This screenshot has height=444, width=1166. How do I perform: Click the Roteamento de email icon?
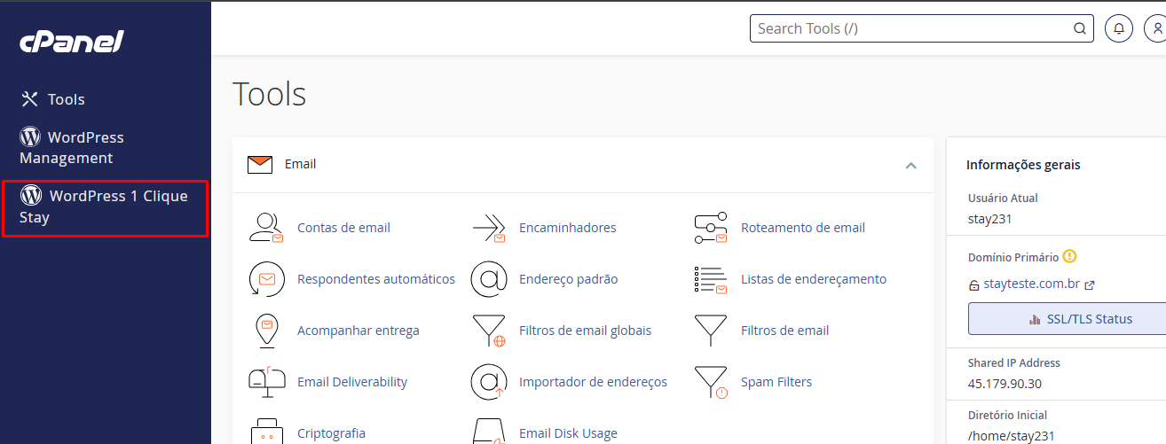click(x=710, y=228)
